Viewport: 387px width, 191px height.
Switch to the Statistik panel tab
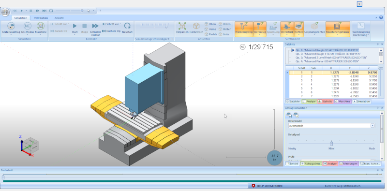(x=325, y=102)
